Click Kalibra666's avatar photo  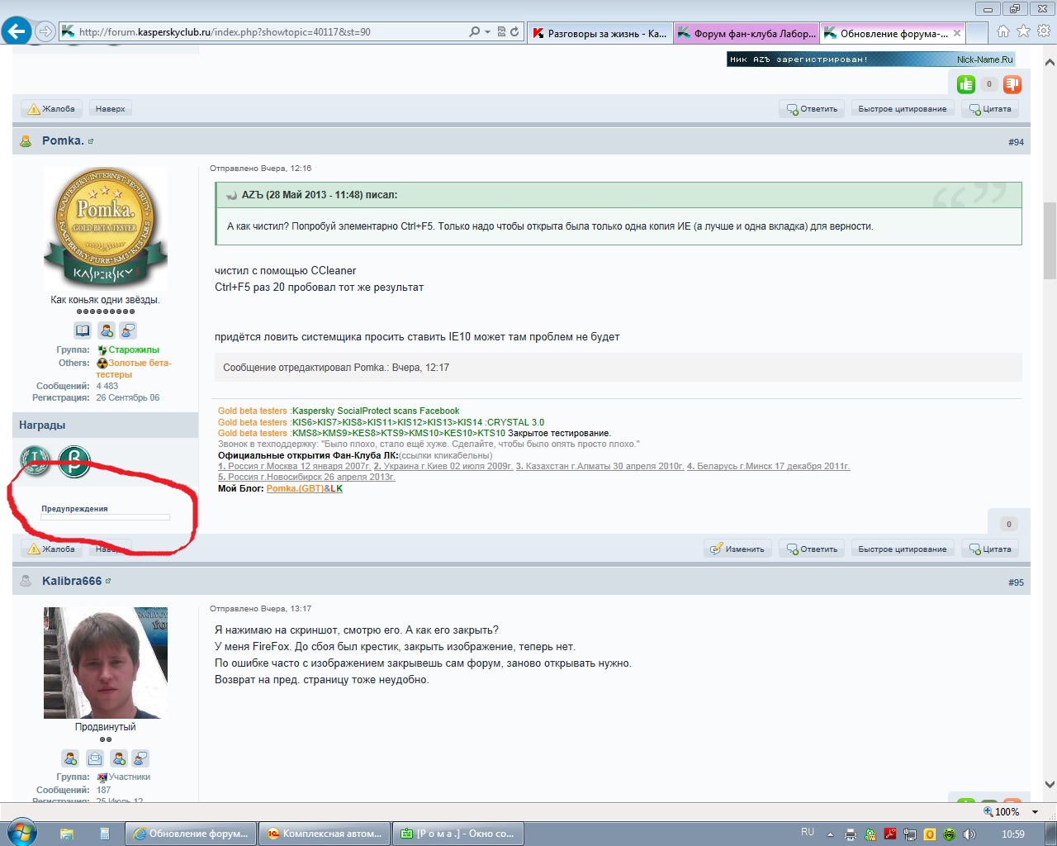[x=106, y=663]
